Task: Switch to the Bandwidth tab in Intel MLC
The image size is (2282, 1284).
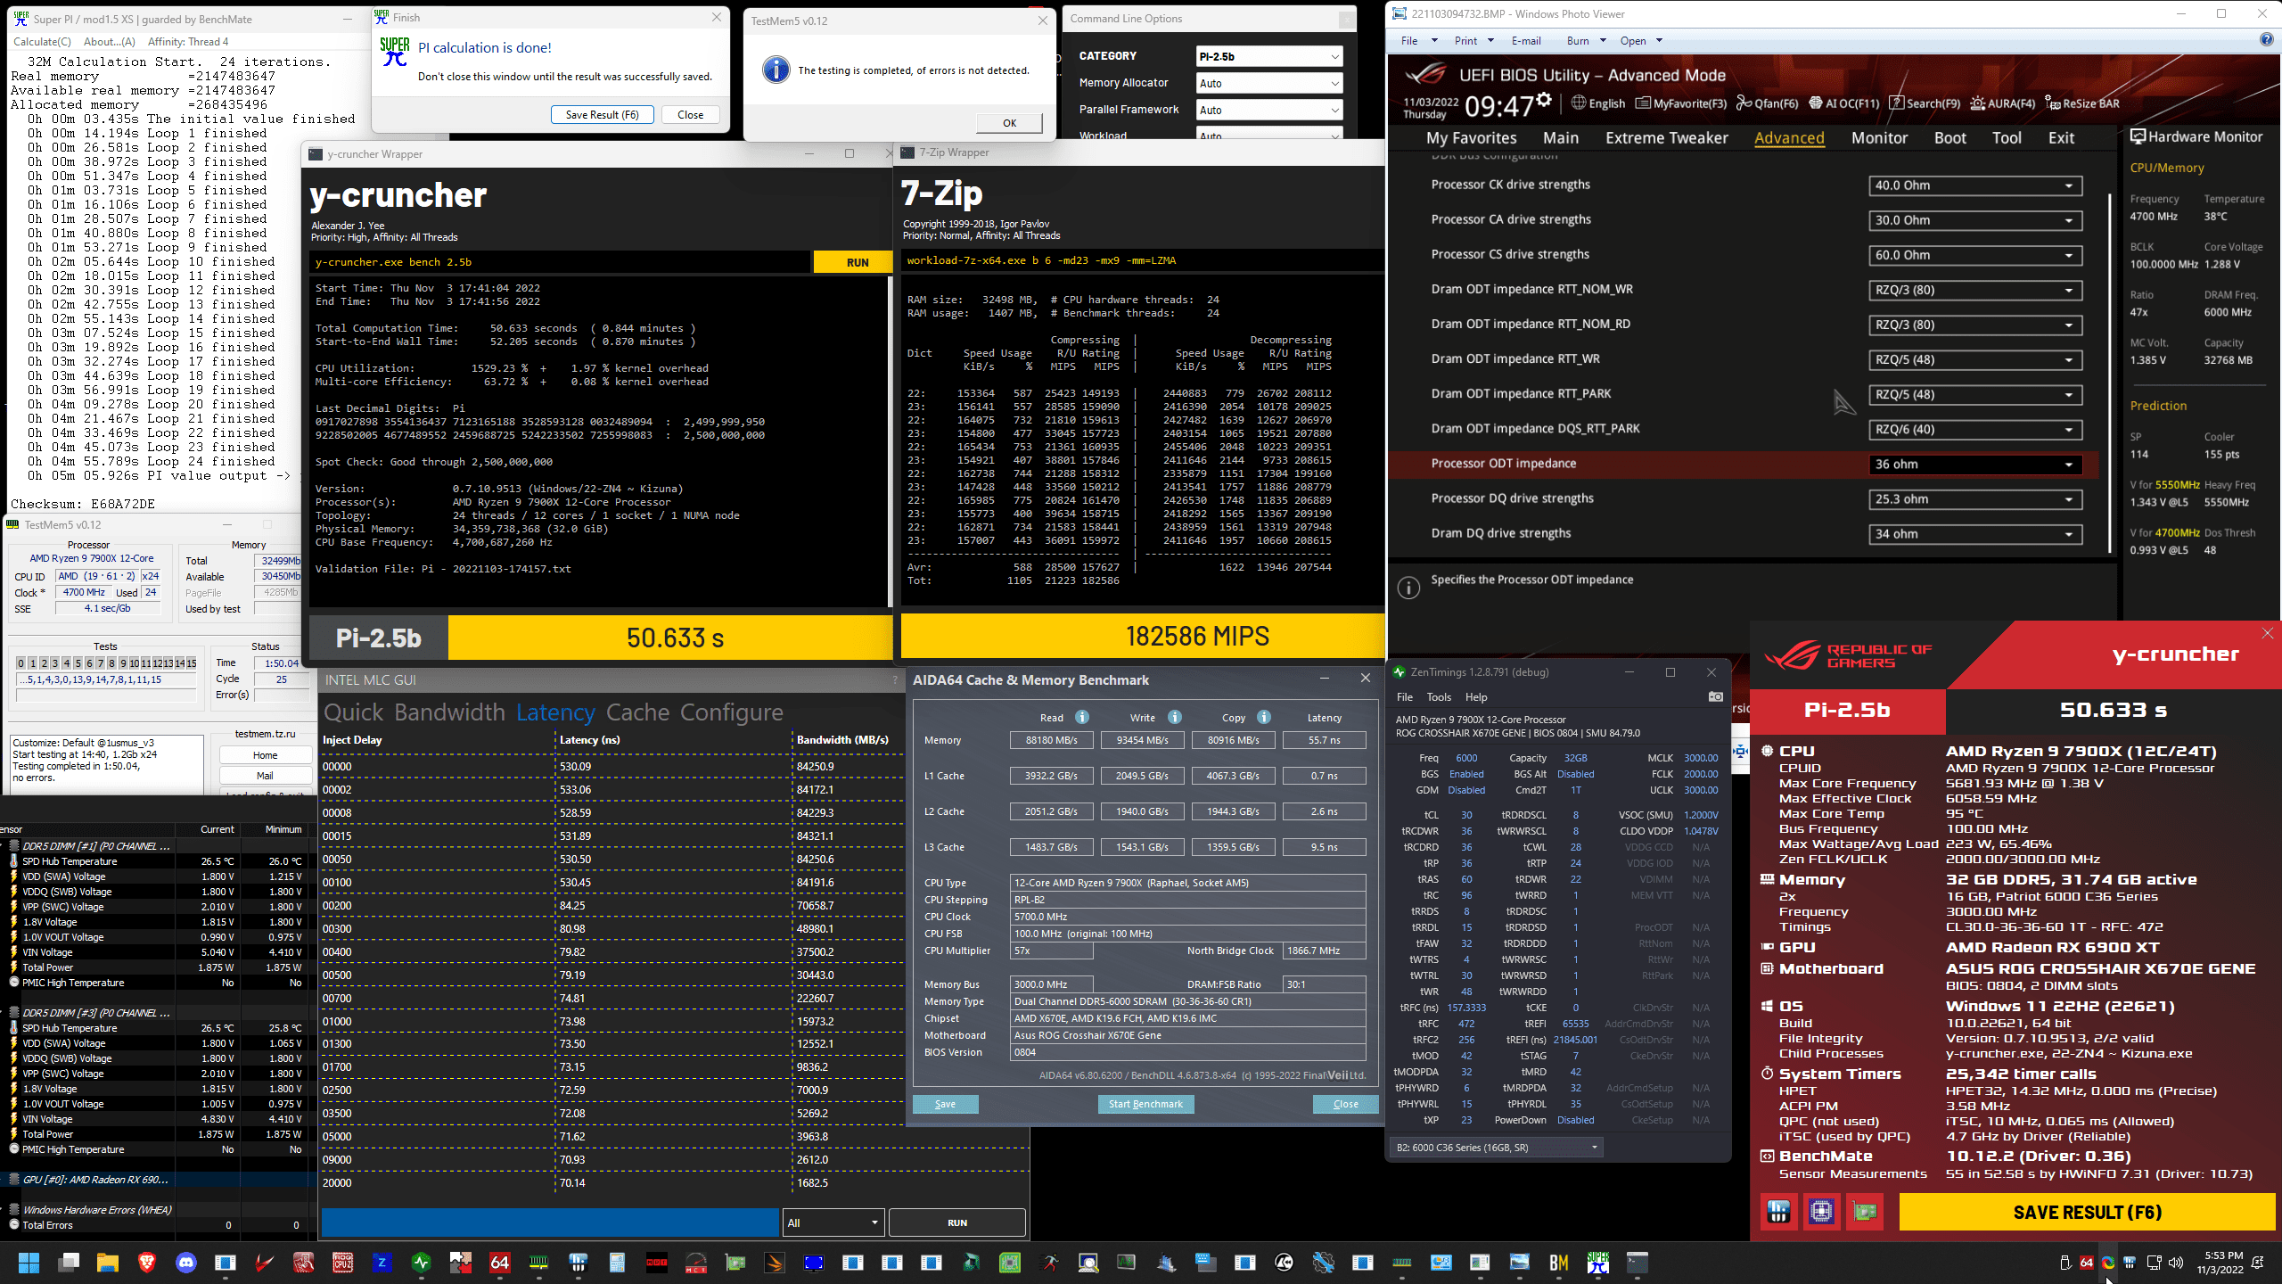Action: coord(450,712)
